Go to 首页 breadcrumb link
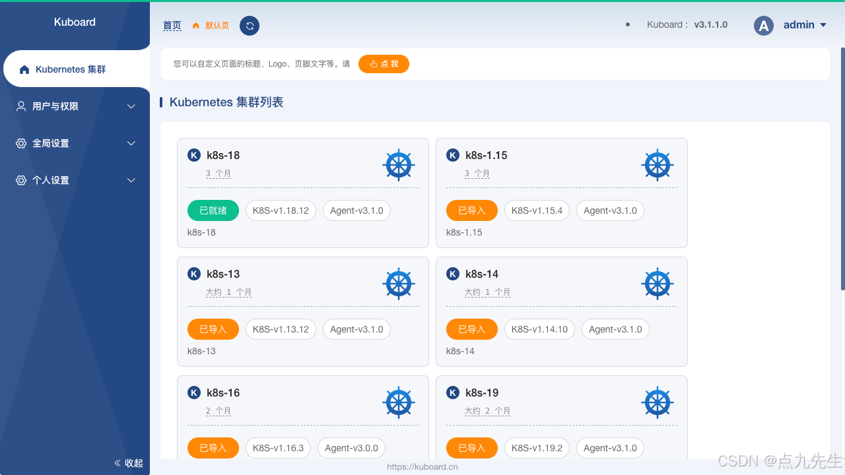 pyautogui.click(x=172, y=26)
